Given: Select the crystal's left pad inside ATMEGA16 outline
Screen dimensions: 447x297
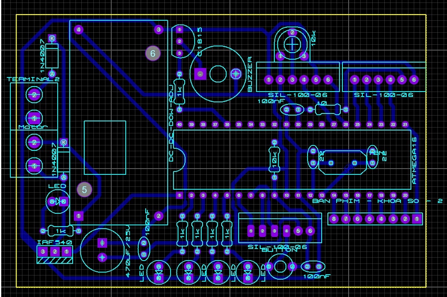Looking at the screenshot, I should [331, 163].
